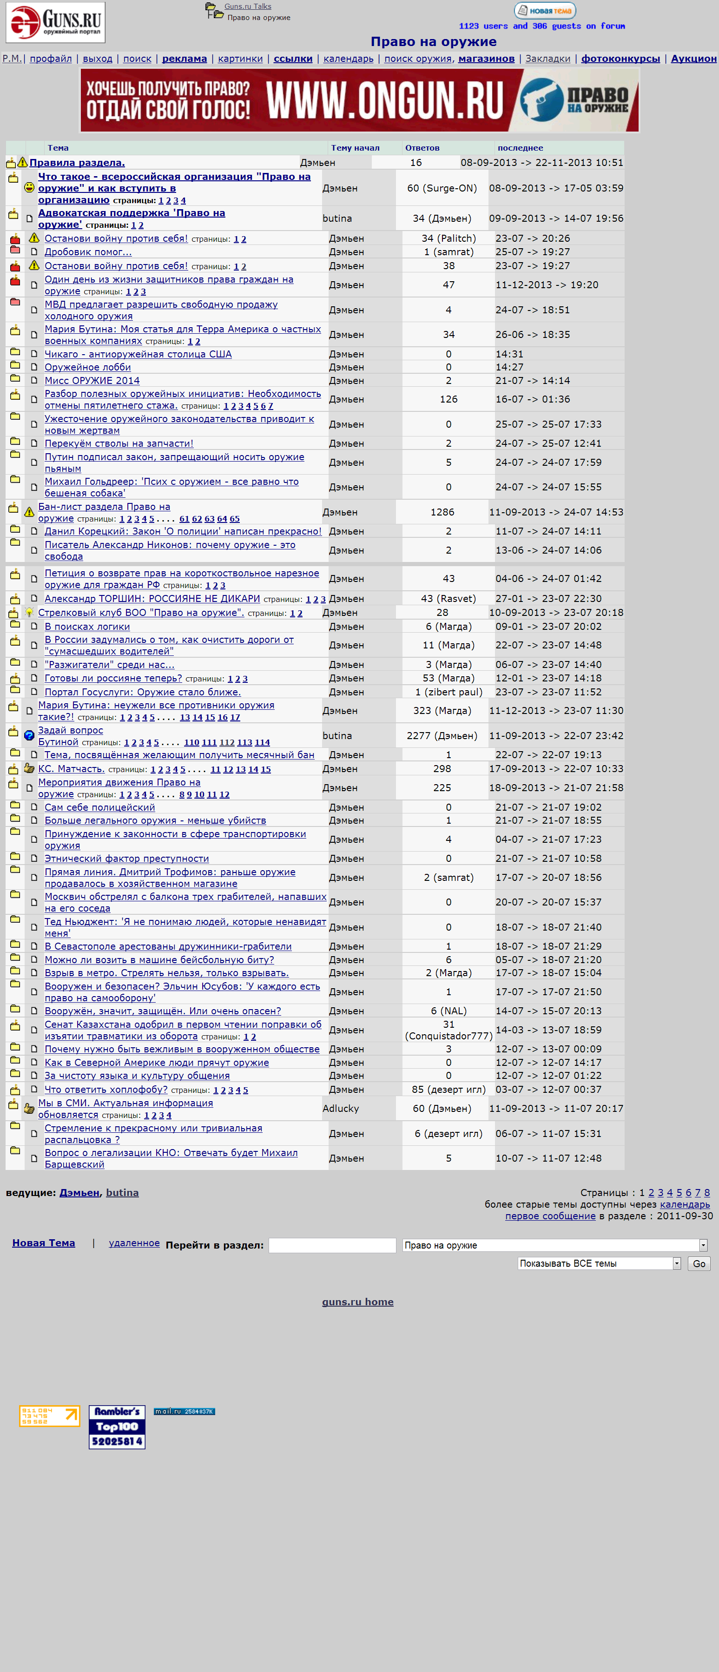
Task: Open the 'поиск' menu link
Action: tap(137, 59)
